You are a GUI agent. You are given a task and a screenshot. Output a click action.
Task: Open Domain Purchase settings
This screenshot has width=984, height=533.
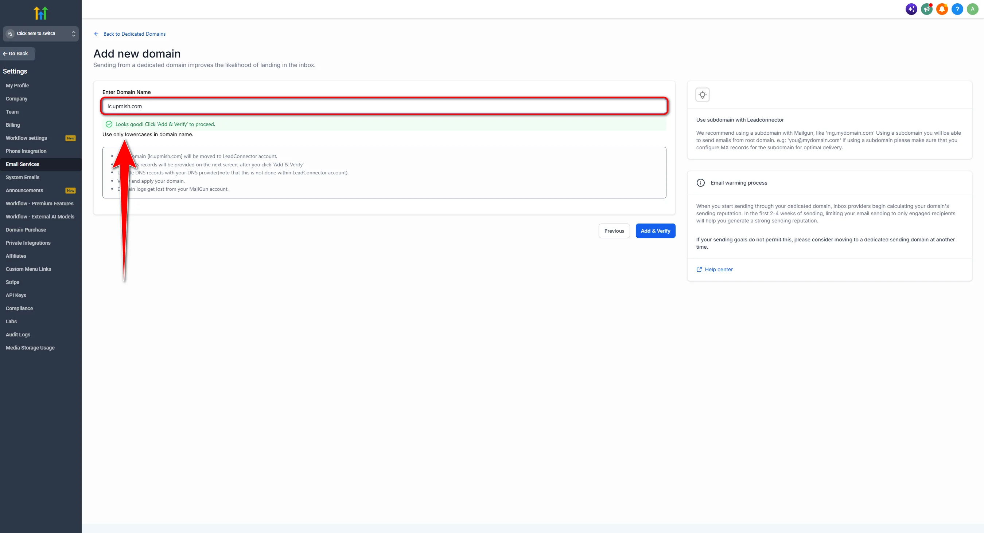26,230
